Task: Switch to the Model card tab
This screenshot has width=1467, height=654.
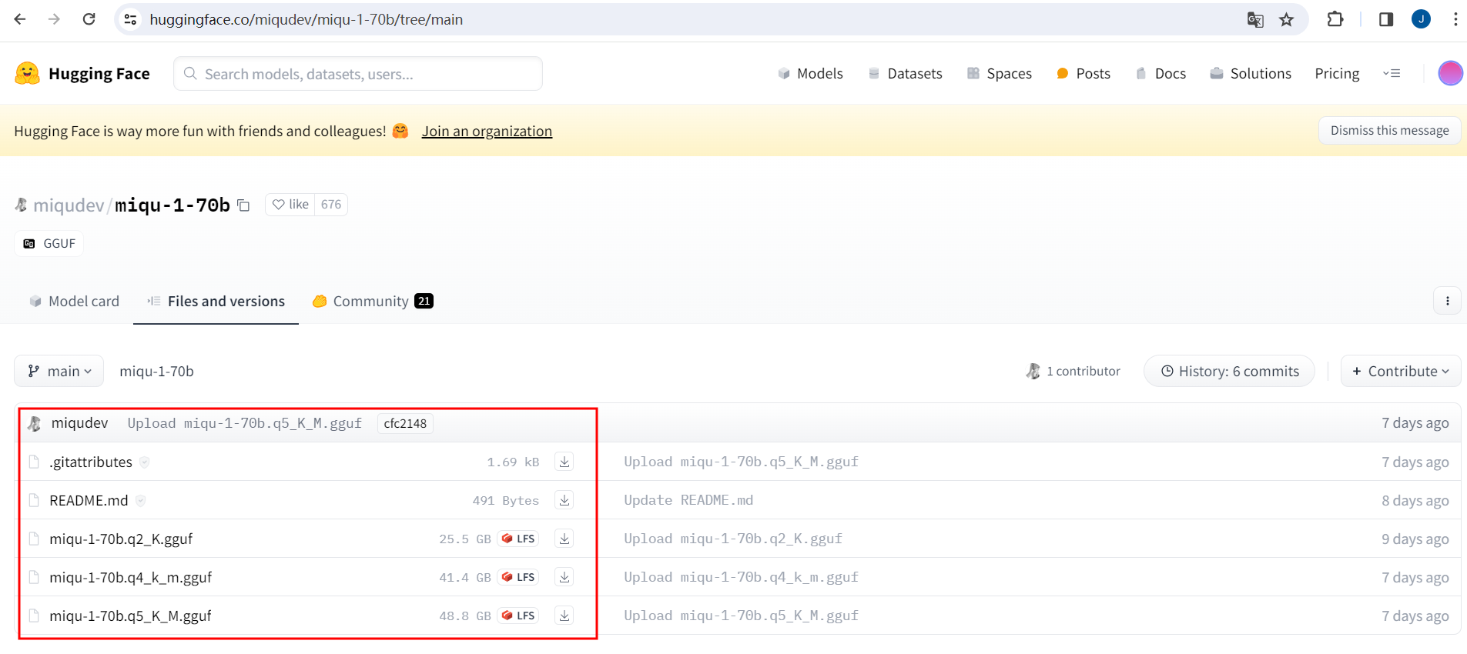Action: point(74,301)
